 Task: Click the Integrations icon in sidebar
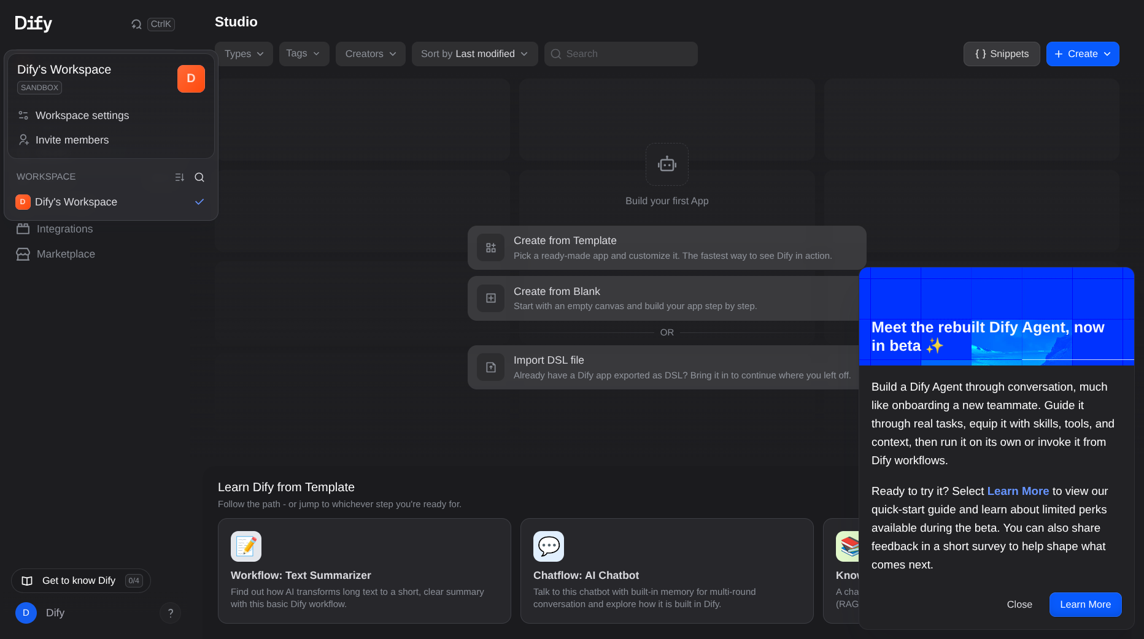(23, 229)
